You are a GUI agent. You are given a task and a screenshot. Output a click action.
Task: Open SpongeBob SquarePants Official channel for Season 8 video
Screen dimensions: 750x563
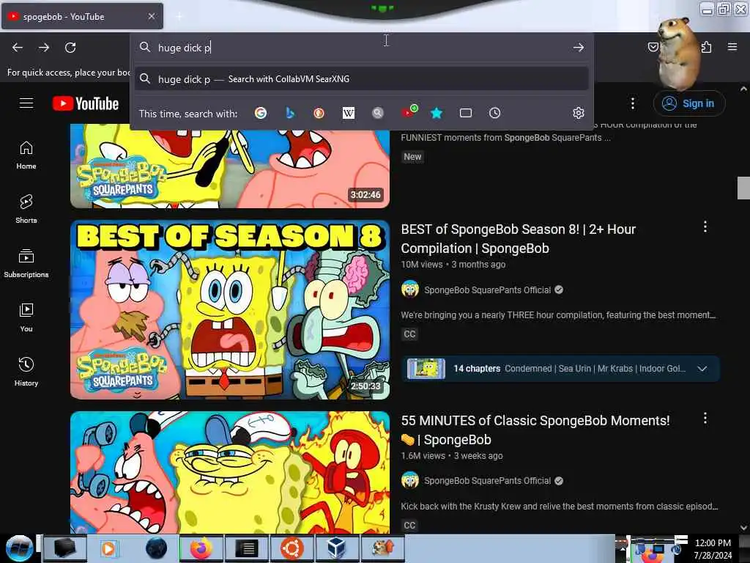tap(487, 290)
